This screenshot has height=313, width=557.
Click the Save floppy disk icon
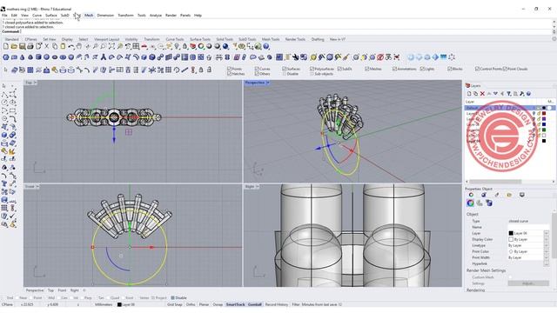point(22,46)
